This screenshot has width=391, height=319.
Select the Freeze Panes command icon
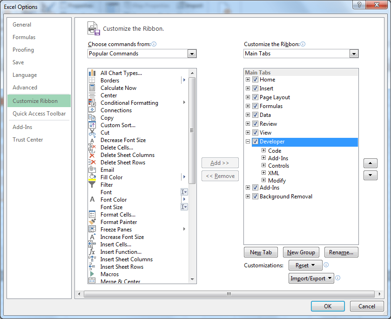(92, 229)
